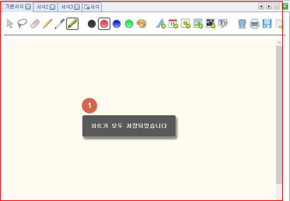
Task: Select the gray pen tool
Action: (59, 24)
